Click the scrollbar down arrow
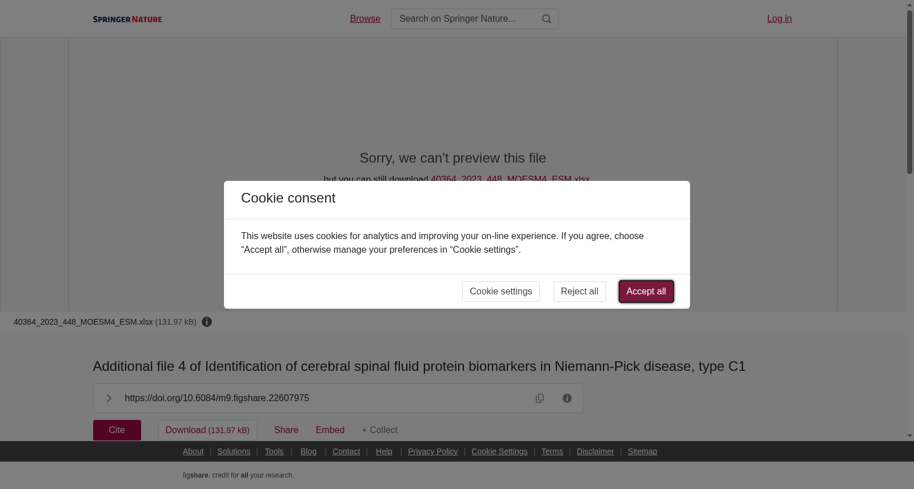The height and width of the screenshot is (489, 914). point(909,436)
